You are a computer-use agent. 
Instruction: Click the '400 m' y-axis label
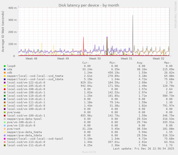point(12,8)
